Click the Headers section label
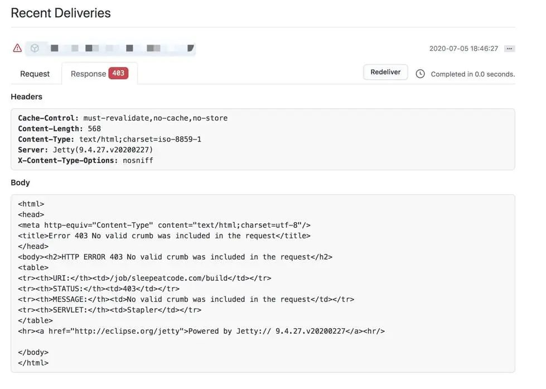The width and height of the screenshot is (546, 389). pos(26,97)
